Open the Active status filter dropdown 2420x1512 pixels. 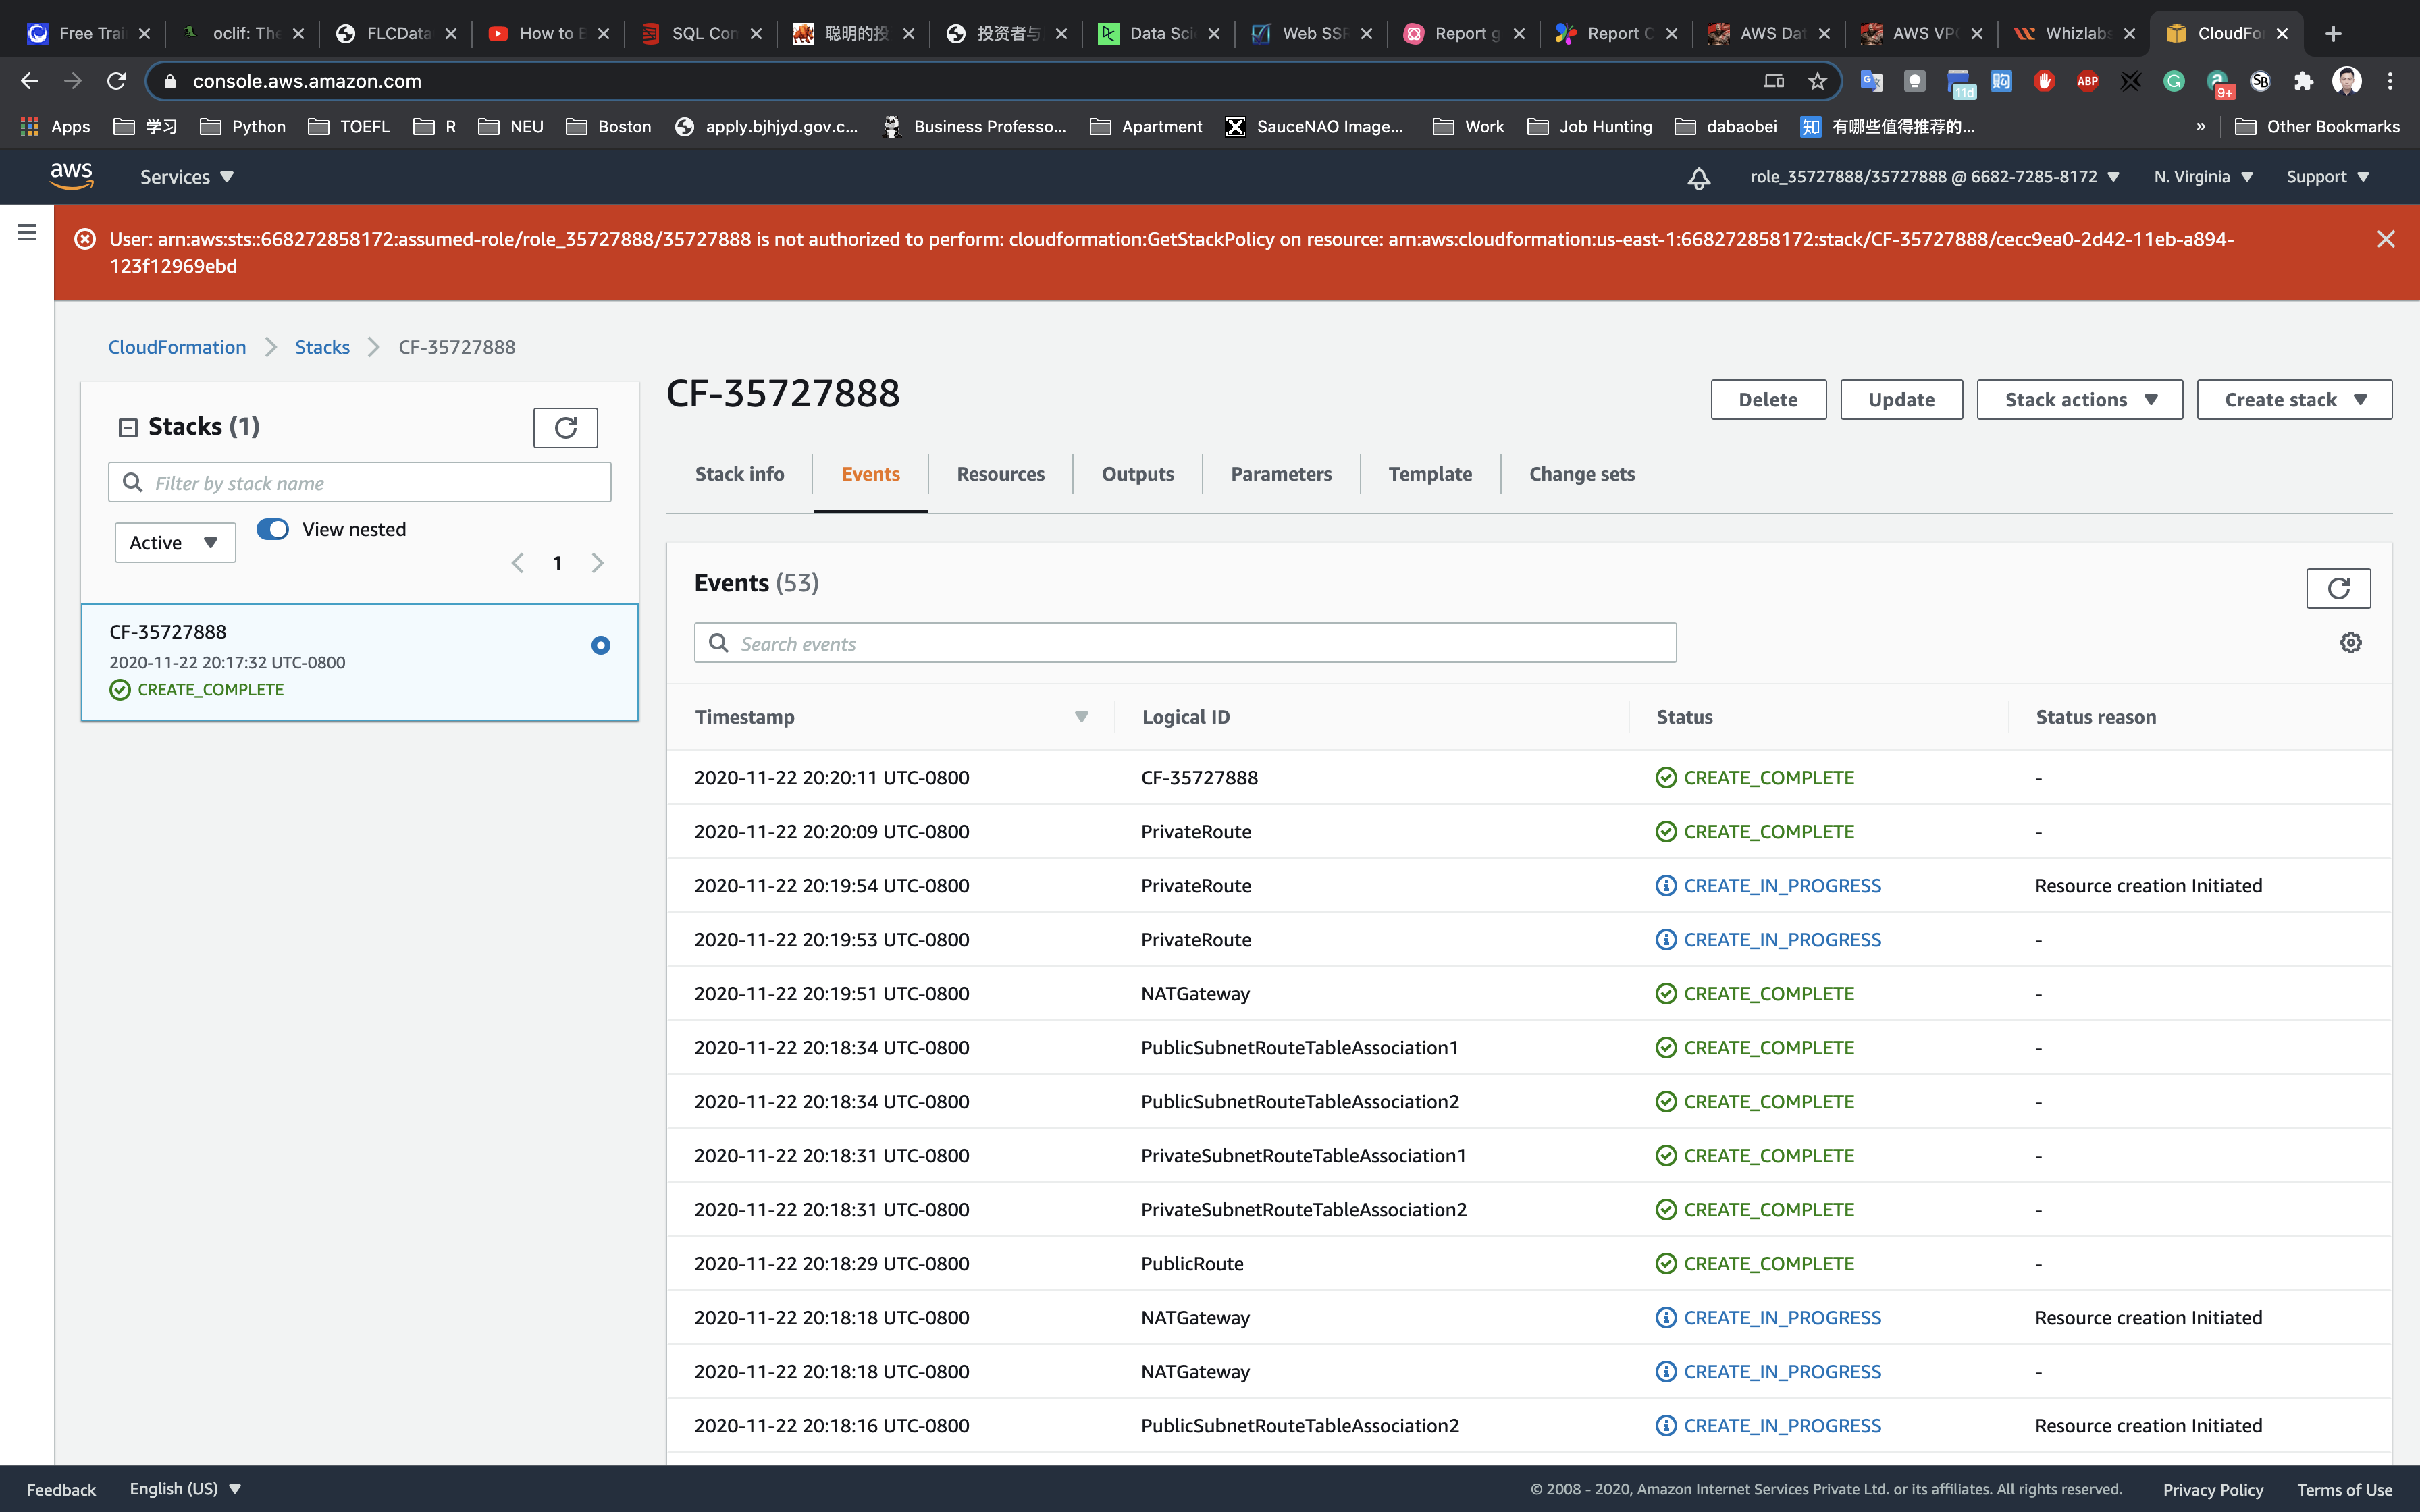coord(174,543)
